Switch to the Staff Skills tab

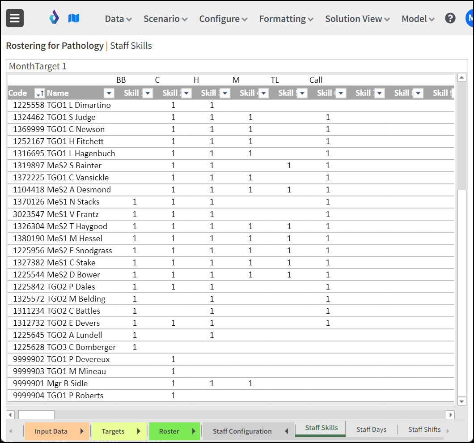[322, 428]
